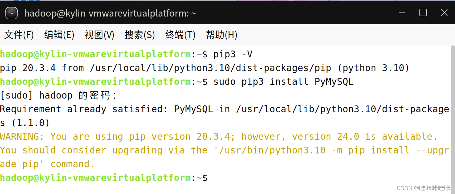Click the terminal app icon in title bar
This screenshot has width=455, height=194.
tap(12, 13)
